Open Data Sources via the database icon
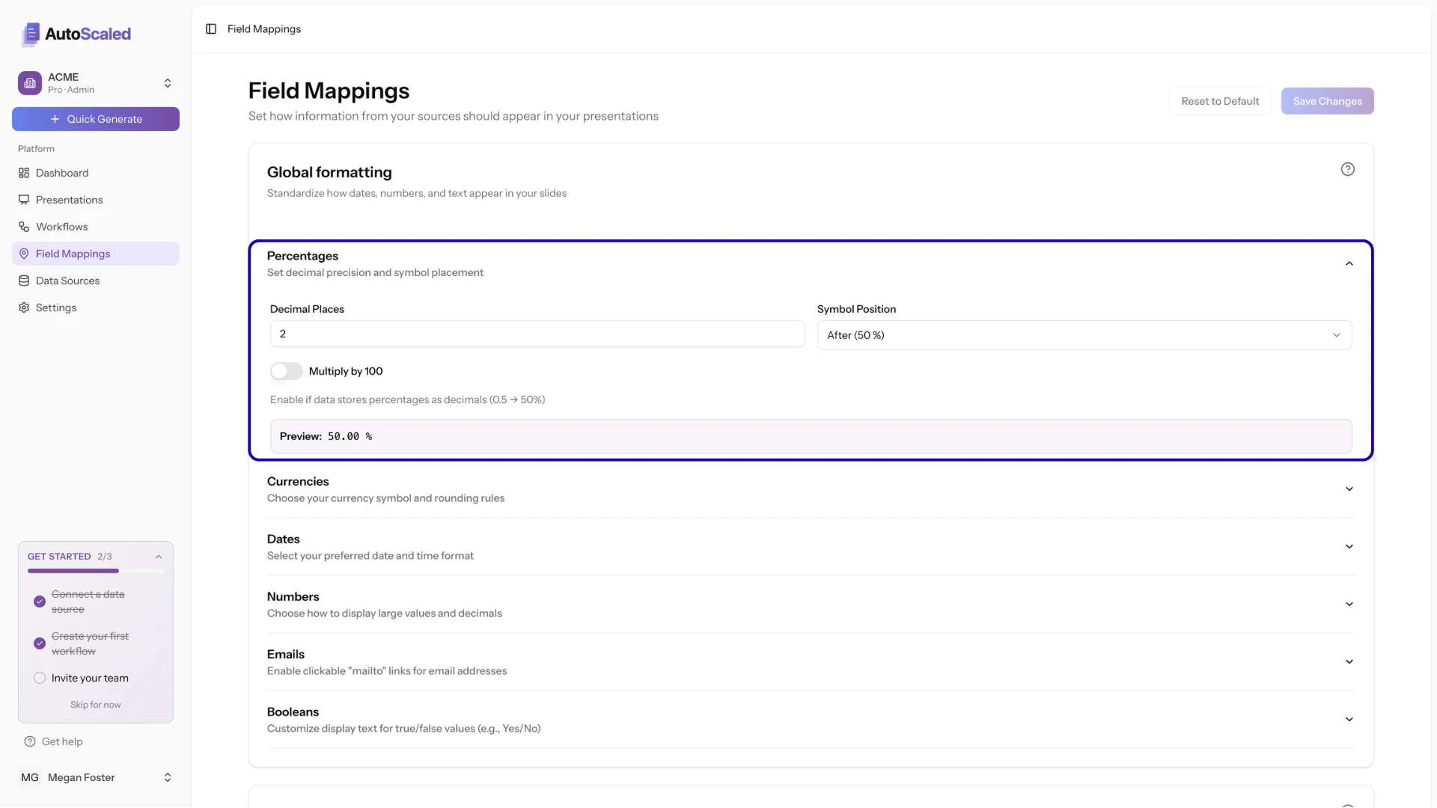Viewport: 1437px width, 808px height. point(24,281)
